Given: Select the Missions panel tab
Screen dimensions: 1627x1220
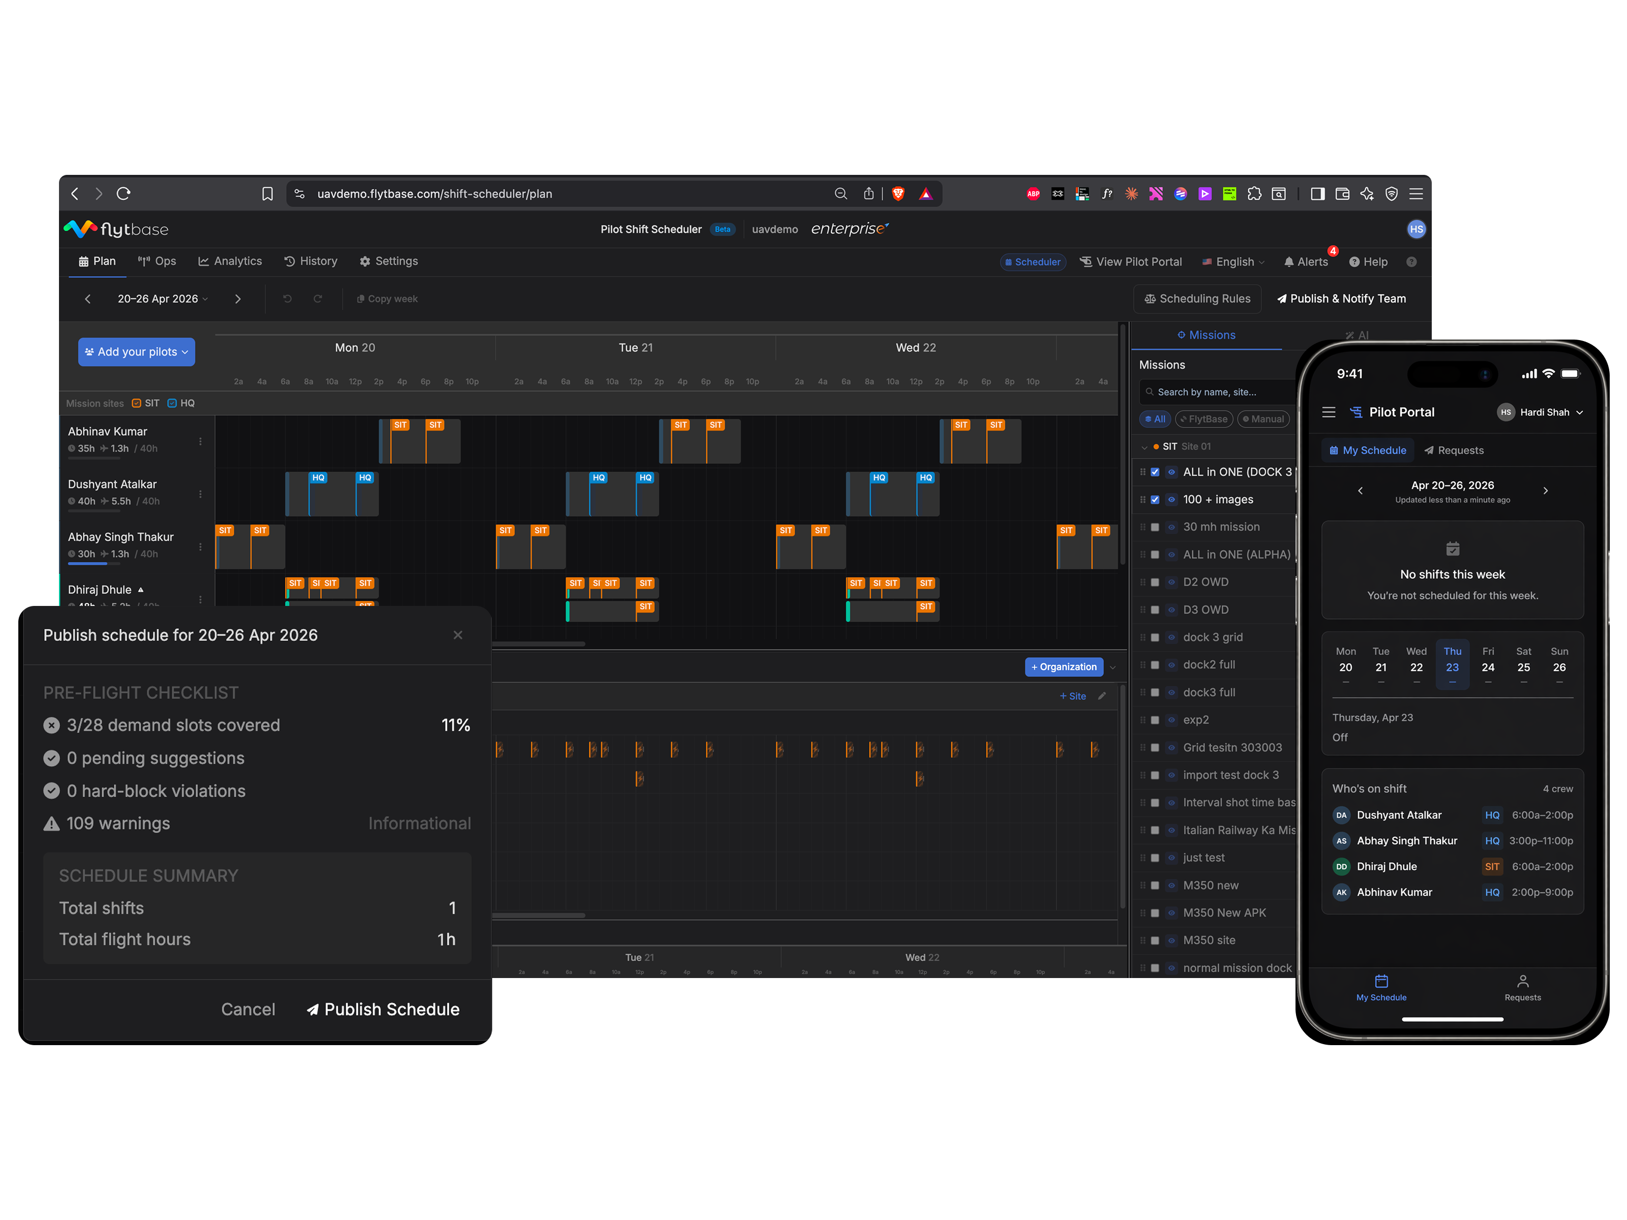Looking at the screenshot, I should click(x=1207, y=334).
